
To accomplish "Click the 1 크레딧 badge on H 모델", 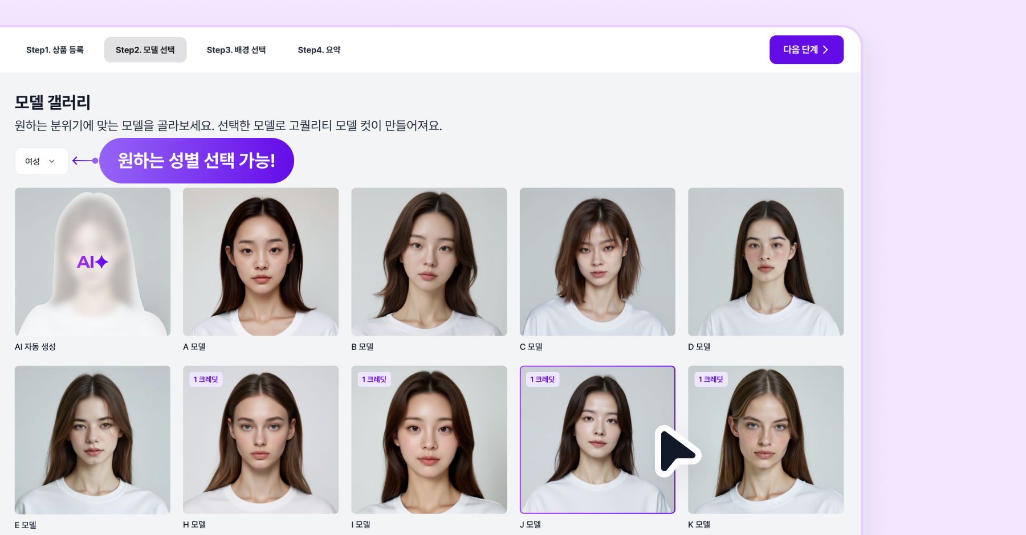I will click(x=206, y=379).
